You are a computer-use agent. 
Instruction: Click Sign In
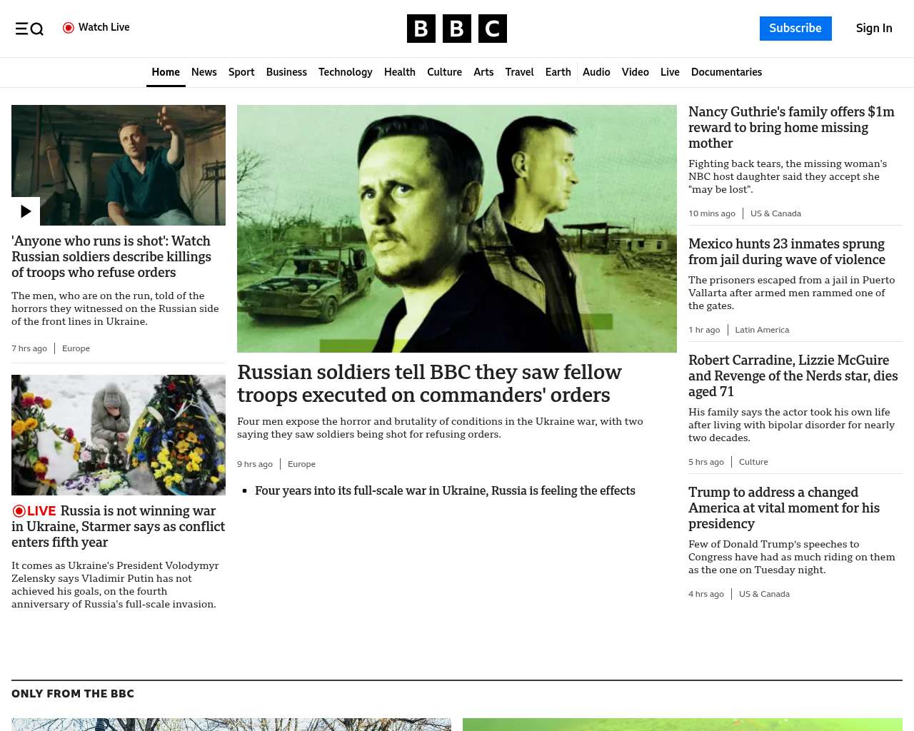click(874, 29)
